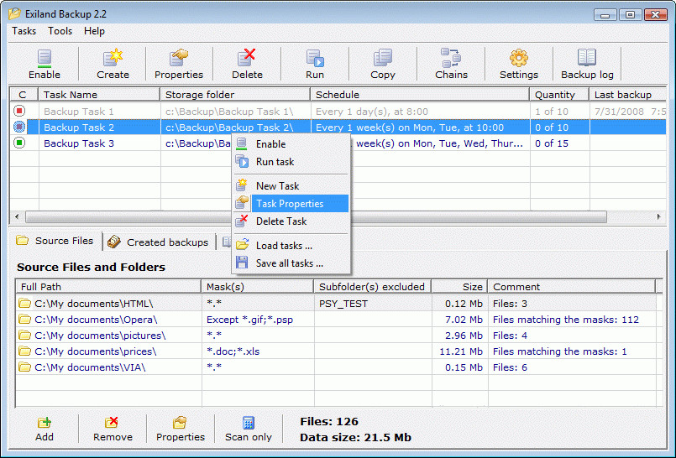Click the Quantity column header

coord(559,95)
